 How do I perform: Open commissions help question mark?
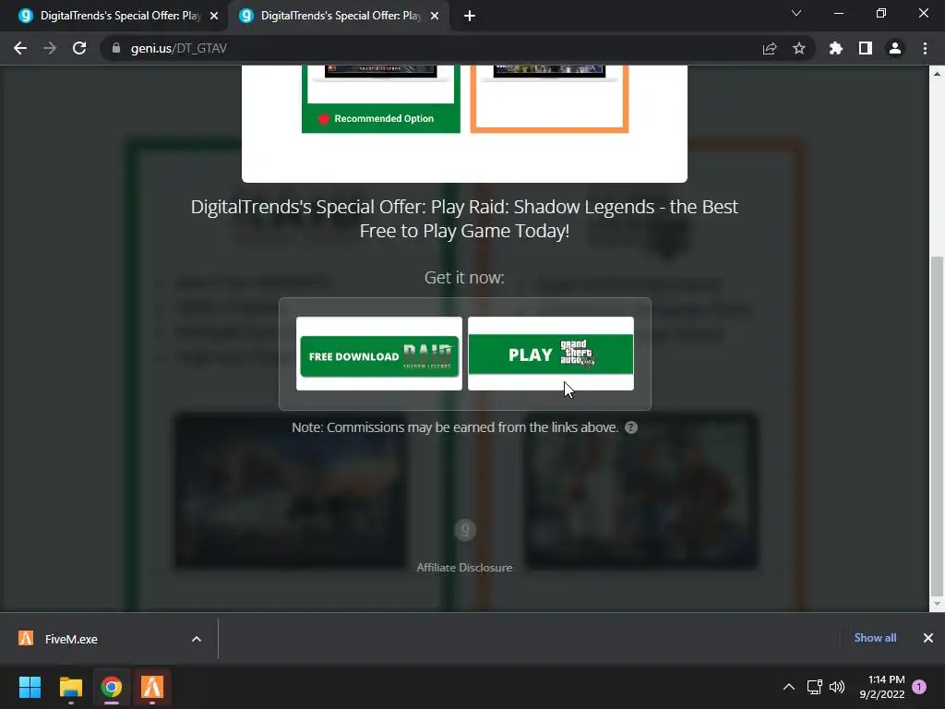tap(631, 427)
